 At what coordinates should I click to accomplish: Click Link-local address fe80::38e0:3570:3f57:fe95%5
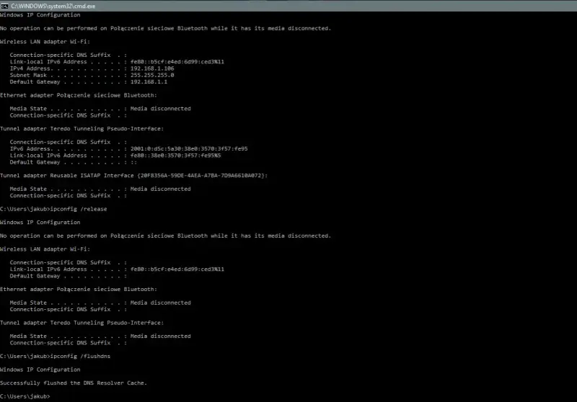[x=175, y=156]
